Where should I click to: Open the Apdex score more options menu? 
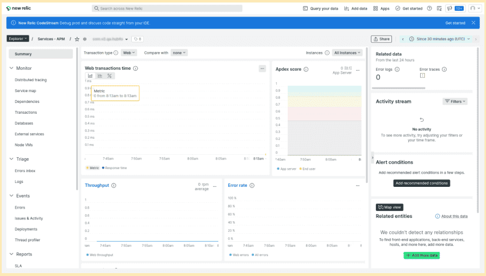(358, 70)
